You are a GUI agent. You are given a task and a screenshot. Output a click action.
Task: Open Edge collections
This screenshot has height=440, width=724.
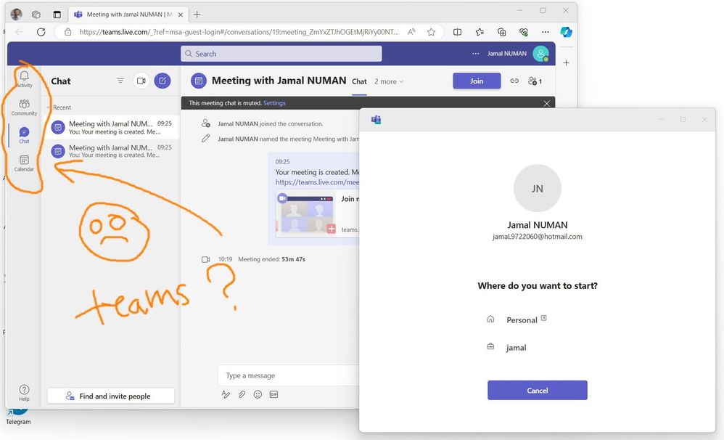tap(501, 32)
